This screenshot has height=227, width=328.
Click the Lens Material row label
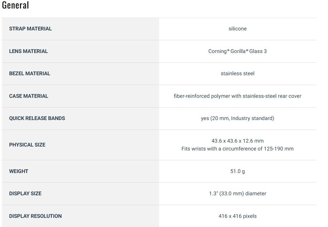click(28, 51)
